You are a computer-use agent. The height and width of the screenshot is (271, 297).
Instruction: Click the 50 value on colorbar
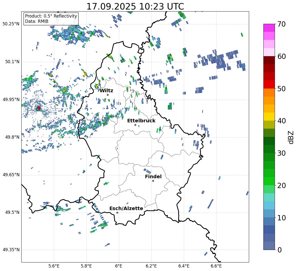coord(281,88)
